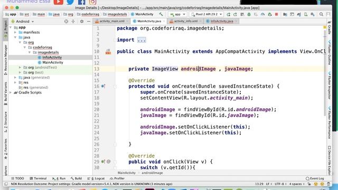Expand the manifests folder
This screenshot has width=338, height=190.
pyautogui.click(x=15, y=32)
